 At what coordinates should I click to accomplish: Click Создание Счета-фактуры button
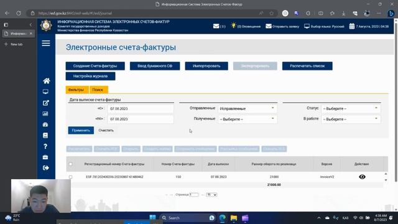95,66
